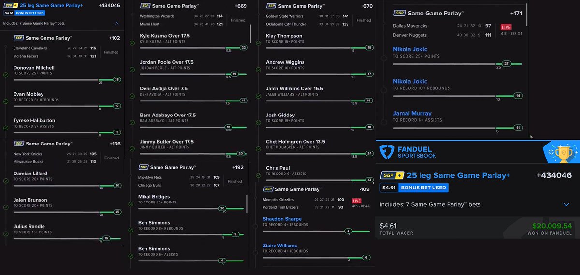Click the green check beside Josh Giddey
Viewport: 580px width, 275px height.
[x=258, y=123]
